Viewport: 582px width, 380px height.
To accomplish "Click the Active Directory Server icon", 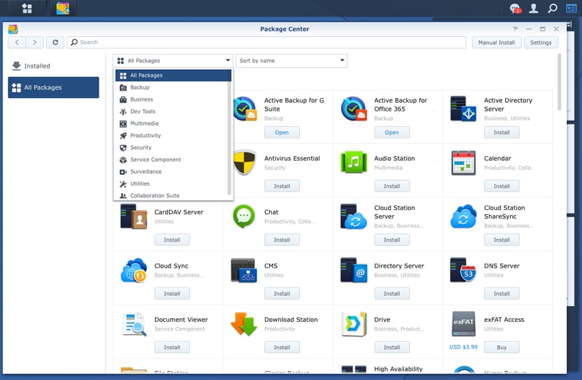I will tap(464, 109).
